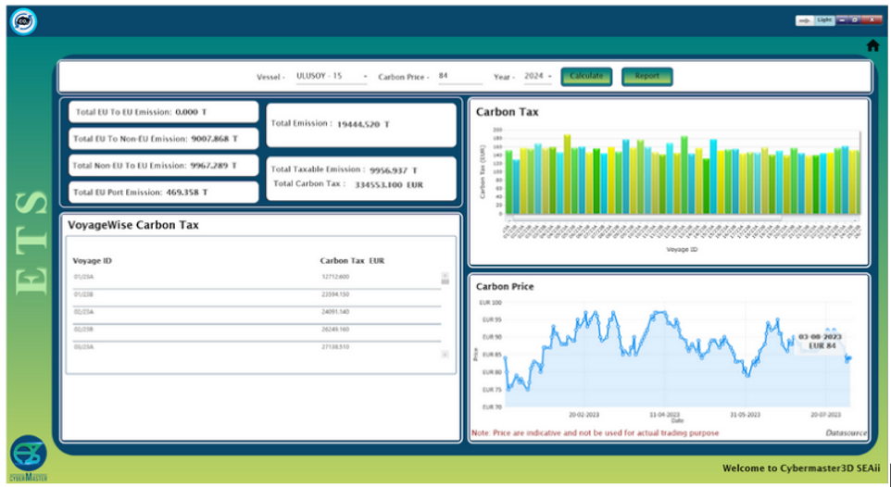Viewport: 891px width, 487px height.
Task: Open the Year dropdown showing 2024
Action: tap(537, 77)
